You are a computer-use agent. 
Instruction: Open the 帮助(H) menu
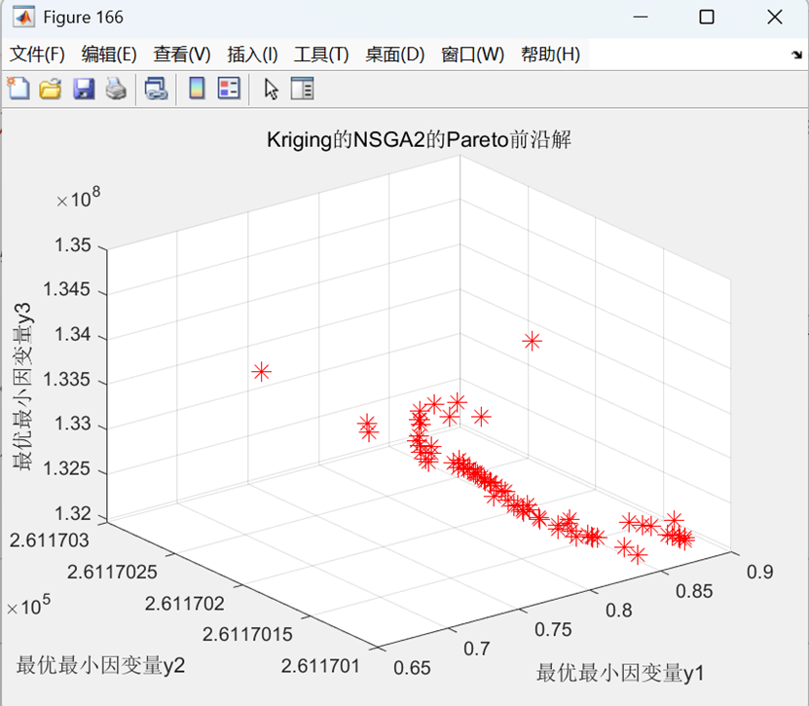pos(550,55)
